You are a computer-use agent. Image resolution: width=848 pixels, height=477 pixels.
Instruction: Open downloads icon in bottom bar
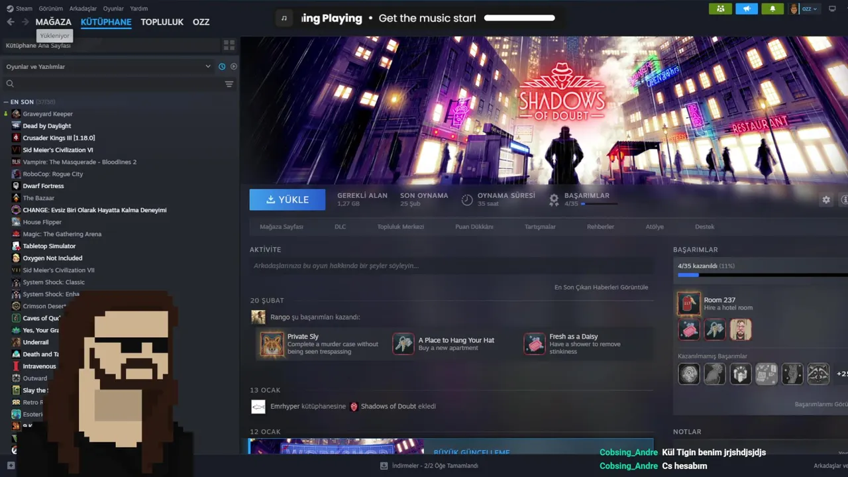(384, 466)
